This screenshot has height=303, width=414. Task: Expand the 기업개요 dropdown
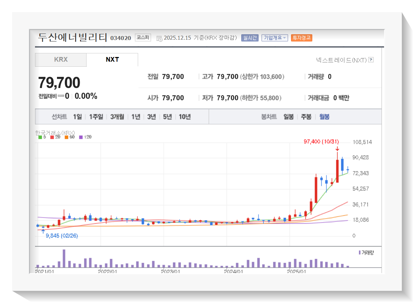[274, 38]
